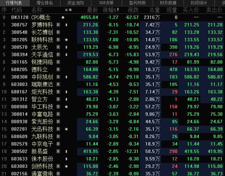This screenshot has width=225, height=176.
Task: Click the diamond marker beside CPO概念
Action: tap(63, 17)
